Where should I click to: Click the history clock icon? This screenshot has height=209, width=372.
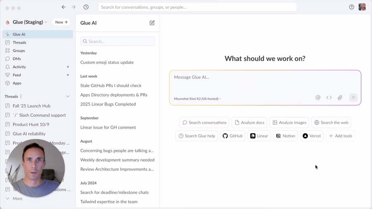pyautogui.click(x=86, y=7)
